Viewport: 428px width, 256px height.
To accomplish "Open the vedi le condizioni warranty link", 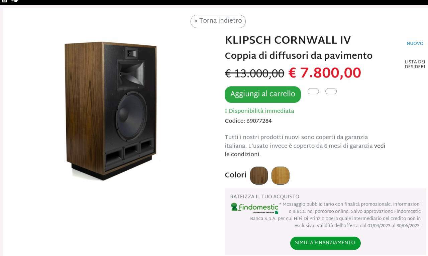I will tap(305, 150).
